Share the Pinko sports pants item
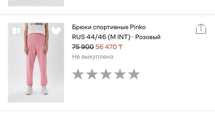The image size is (215, 122). point(201,29)
